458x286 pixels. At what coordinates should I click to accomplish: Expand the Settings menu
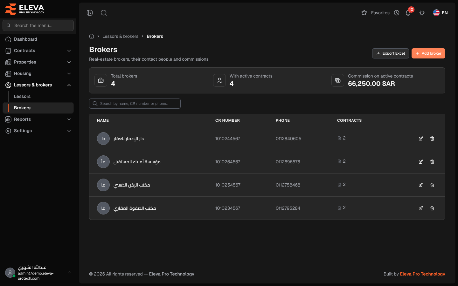tap(38, 131)
